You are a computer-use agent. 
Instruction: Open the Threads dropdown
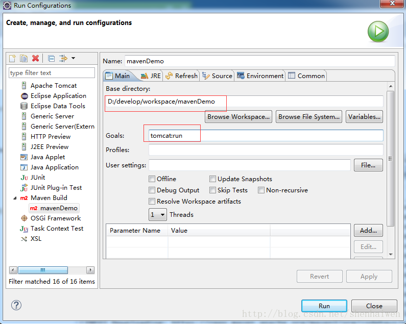[158, 214]
